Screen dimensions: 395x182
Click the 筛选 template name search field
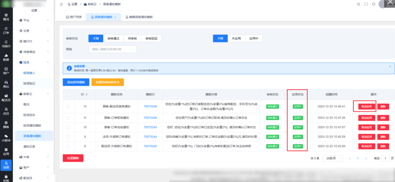[112, 49]
